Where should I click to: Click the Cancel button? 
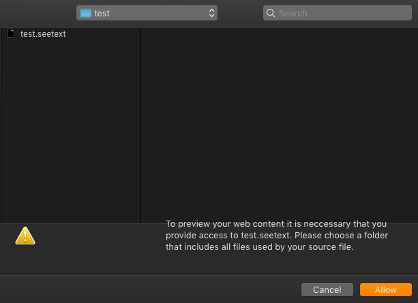pyautogui.click(x=327, y=289)
